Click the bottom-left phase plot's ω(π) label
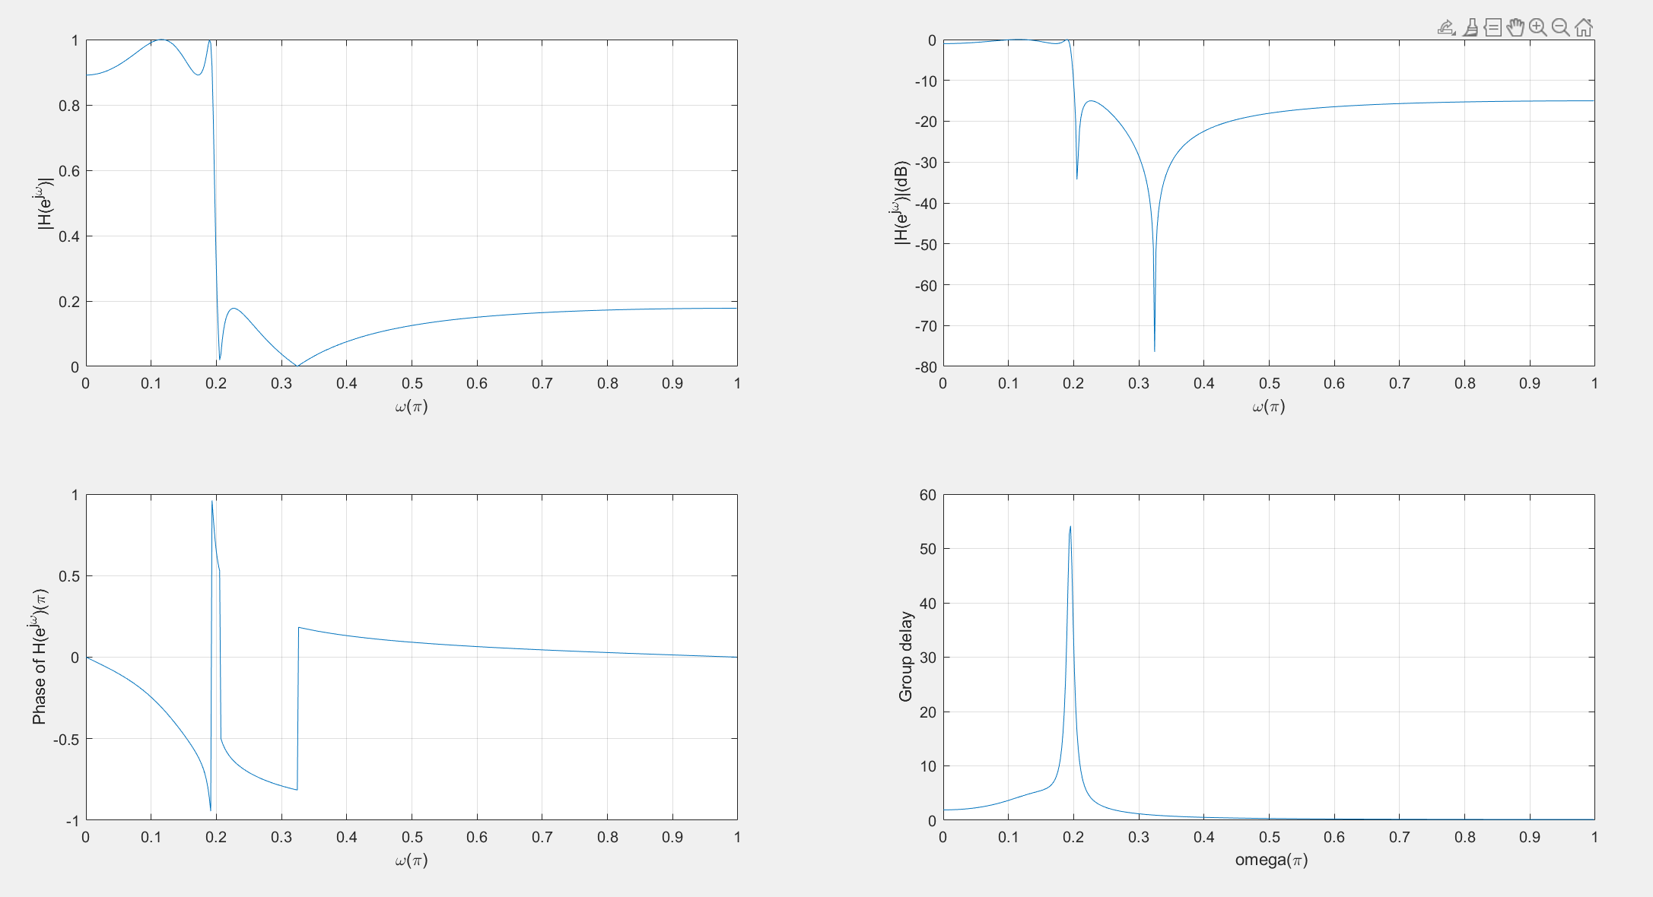 coord(411,861)
